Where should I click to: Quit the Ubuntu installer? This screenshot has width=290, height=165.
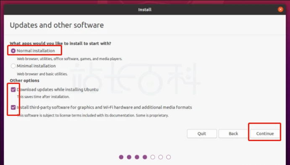tap(201, 134)
